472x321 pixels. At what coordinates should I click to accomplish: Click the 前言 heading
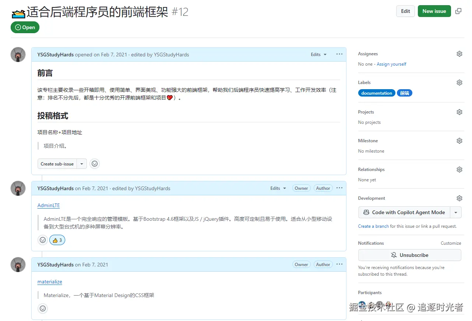click(x=45, y=73)
